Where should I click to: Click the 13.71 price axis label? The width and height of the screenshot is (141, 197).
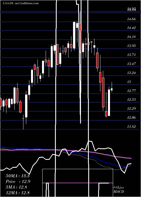coord(131,55)
